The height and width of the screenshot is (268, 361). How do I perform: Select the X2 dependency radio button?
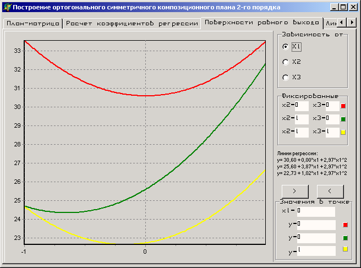tap(286, 62)
